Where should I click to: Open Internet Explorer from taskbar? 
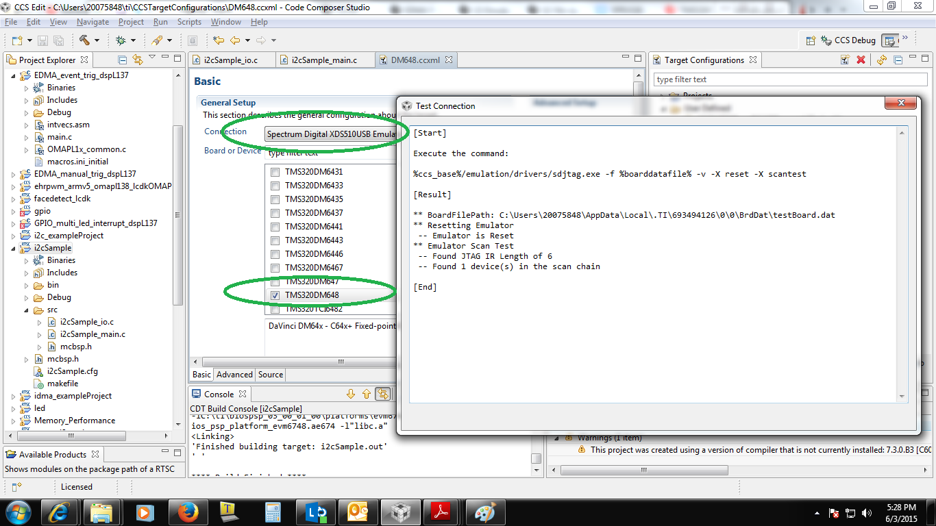click(58, 512)
